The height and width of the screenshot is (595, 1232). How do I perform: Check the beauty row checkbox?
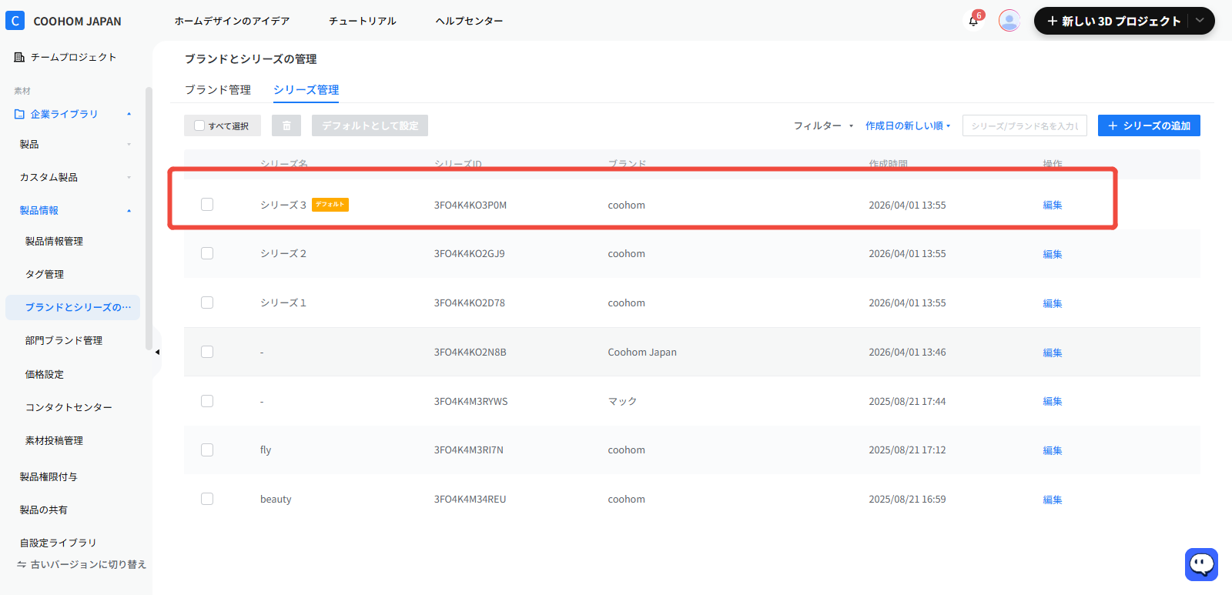coord(207,499)
